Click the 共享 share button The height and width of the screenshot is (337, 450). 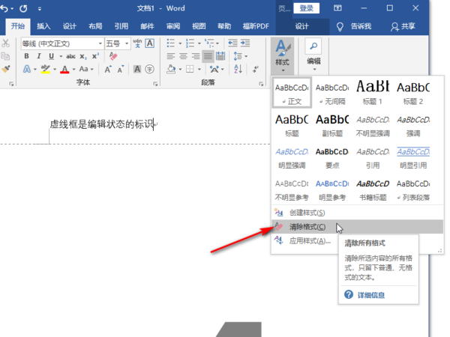[x=403, y=26]
